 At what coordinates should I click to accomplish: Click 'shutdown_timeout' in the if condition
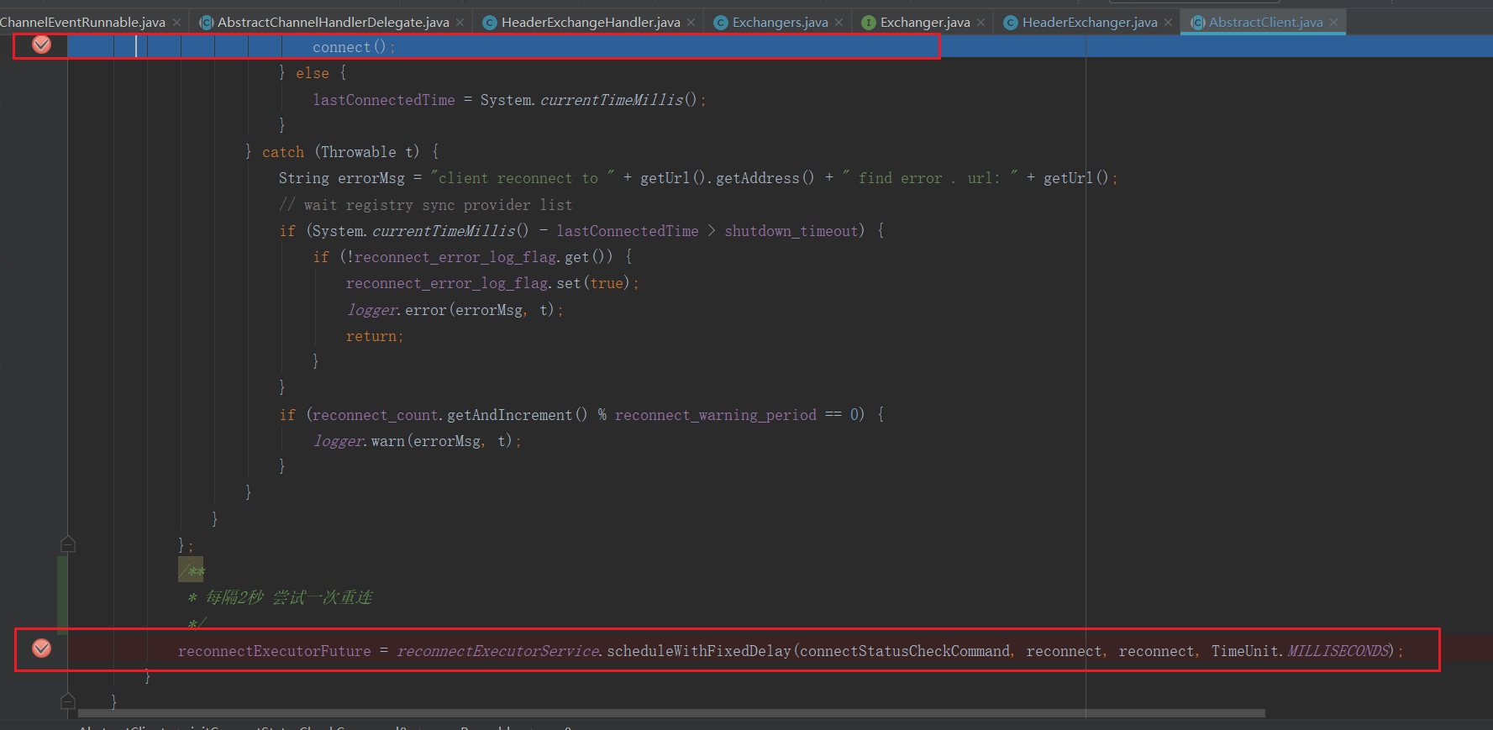coord(791,231)
